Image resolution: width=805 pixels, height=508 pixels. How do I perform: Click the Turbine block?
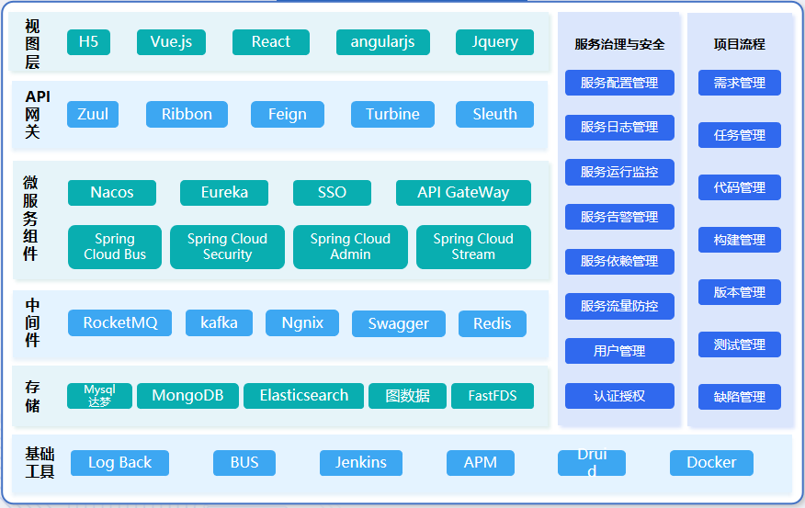tap(392, 114)
